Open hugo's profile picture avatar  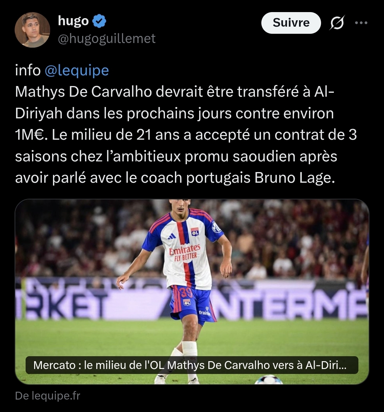[x=32, y=30]
